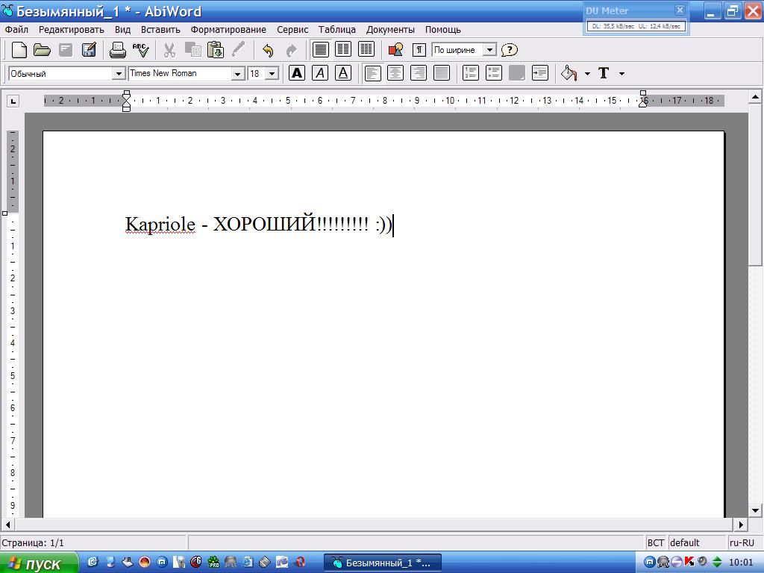764x573 pixels.
Task: Click the T font color icon
Action: pos(604,73)
